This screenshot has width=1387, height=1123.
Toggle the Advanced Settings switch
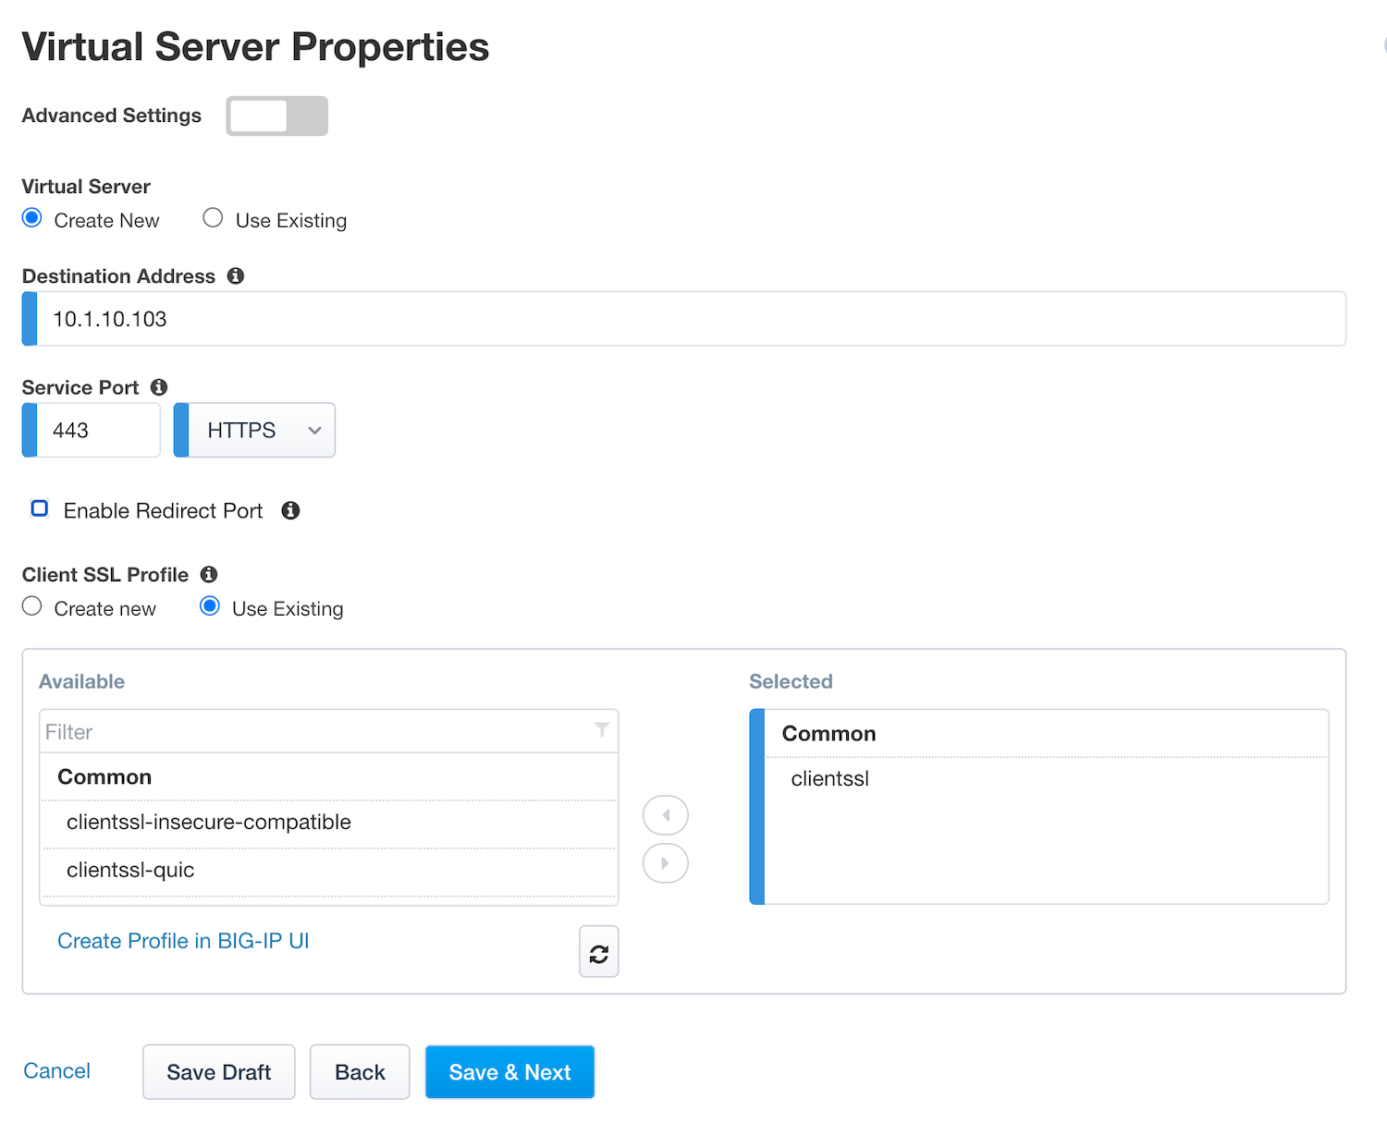(277, 116)
